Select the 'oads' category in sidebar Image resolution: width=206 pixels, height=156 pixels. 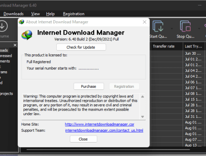[4, 50]
